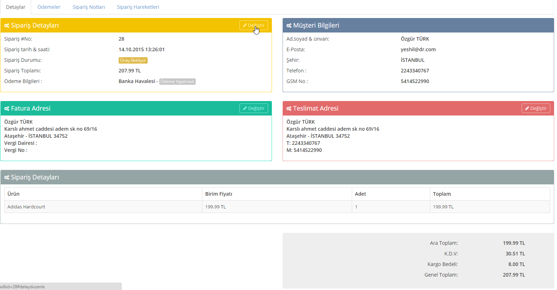Go to Sipariş Hareketleri tab

(138, 7)
